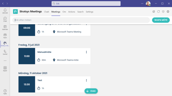The width and height of the screenshot is (172, 96).
Task: Open the three-dot menu for Manualmöte
Action: (86, 52)
